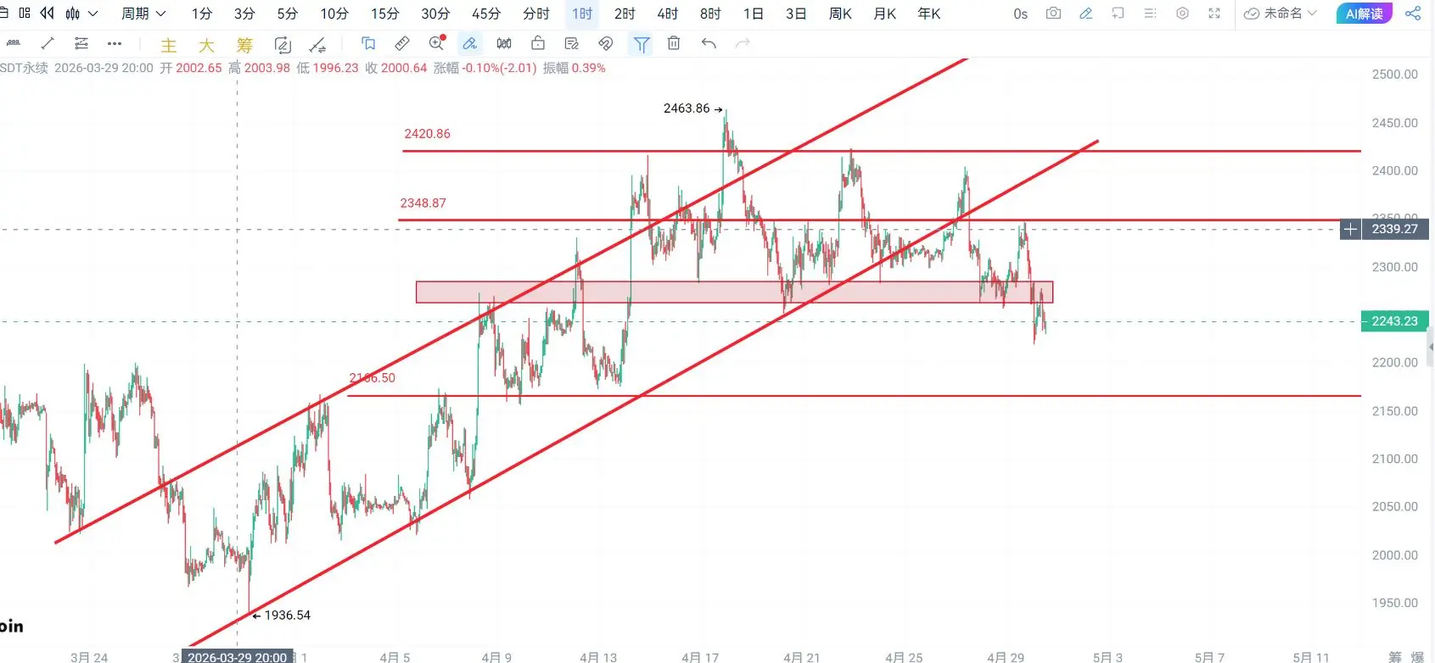
Task: Select the 8时 interval
Action: point(710,14)
